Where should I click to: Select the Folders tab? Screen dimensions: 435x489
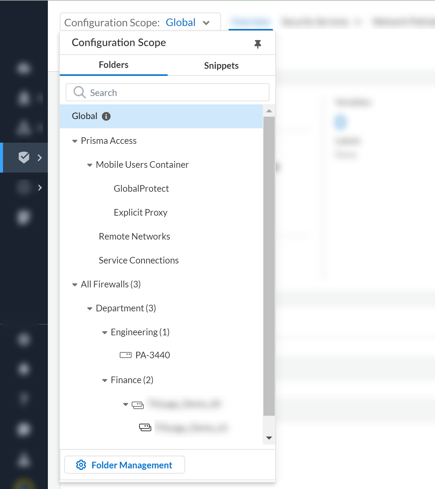click(113, 65)
